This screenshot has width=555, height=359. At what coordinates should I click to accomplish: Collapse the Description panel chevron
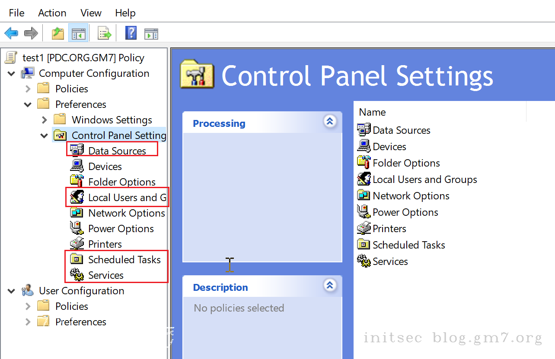[x=330, y=285]
